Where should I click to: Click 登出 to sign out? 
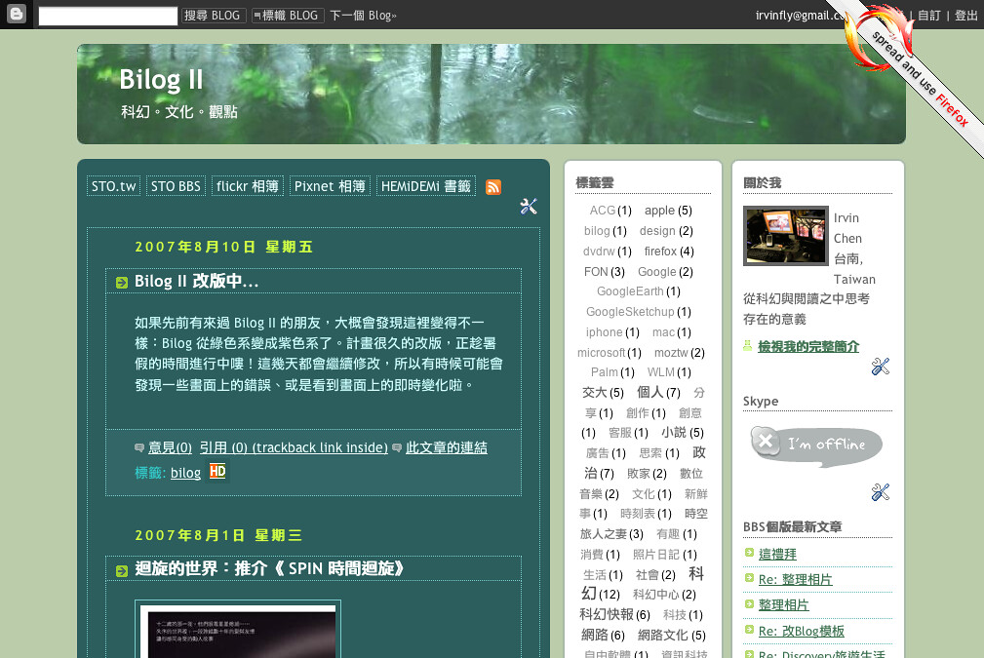[x=965, y=16]
